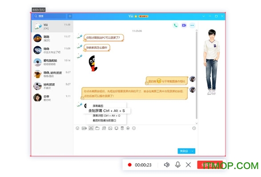Click the plus button beside search

coord(70,16)
